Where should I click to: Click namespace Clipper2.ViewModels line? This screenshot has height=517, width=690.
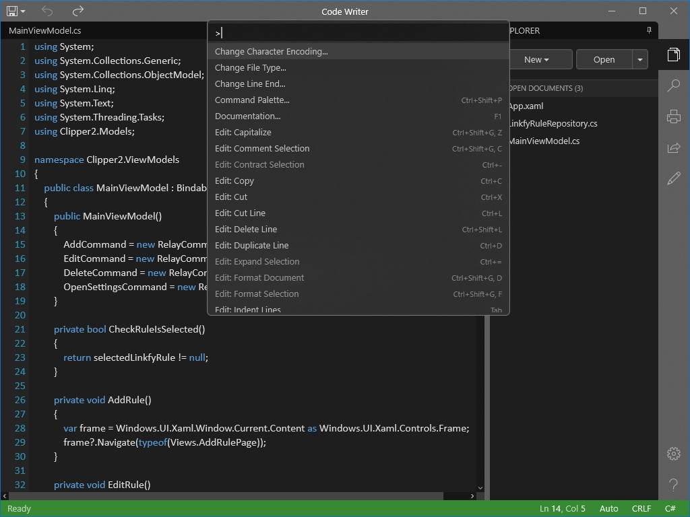pos(107,160)
